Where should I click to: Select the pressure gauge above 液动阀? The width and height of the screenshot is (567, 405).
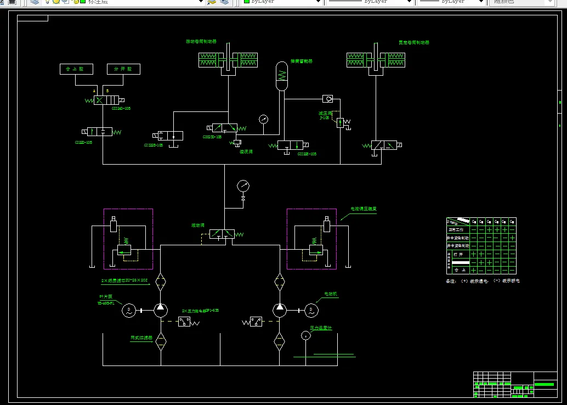(243, 186)
